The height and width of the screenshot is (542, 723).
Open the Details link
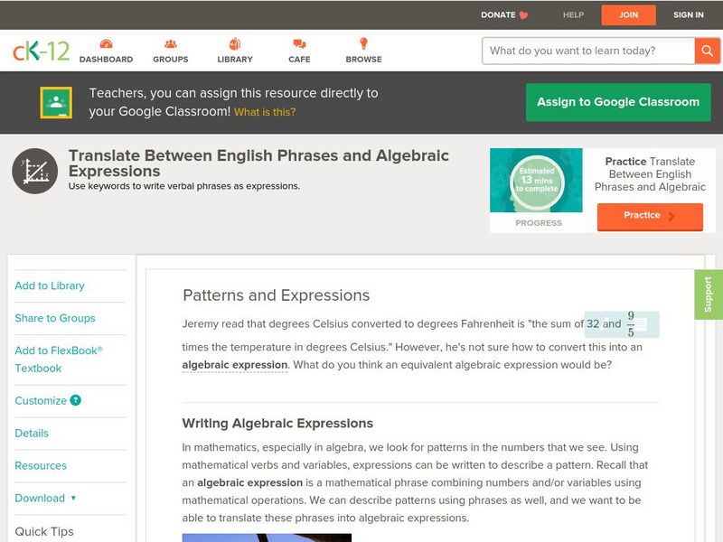[x=32, y=434]
